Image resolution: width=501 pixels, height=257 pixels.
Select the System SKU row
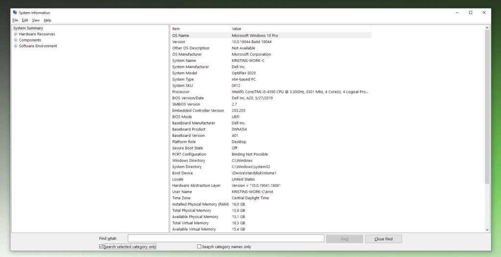pyautogui.click(x=271, y=86)
